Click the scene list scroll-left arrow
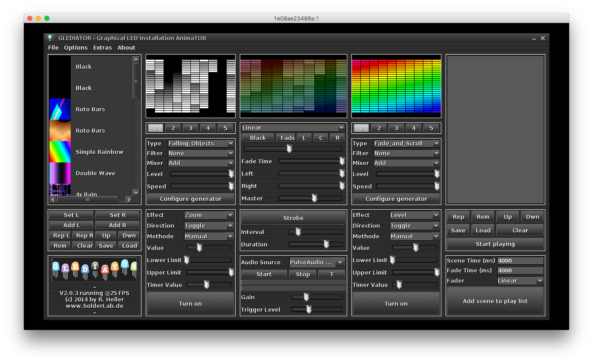The width and height of the screenshot is (593, 364). click(53, 199)
